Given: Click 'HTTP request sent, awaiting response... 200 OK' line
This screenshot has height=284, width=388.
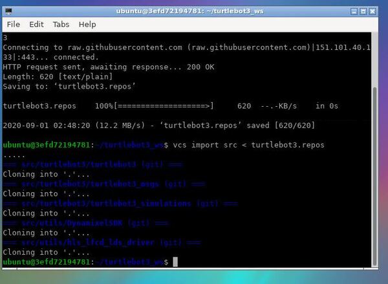Looking at the screenshot, I should click(x=109, y=67).
